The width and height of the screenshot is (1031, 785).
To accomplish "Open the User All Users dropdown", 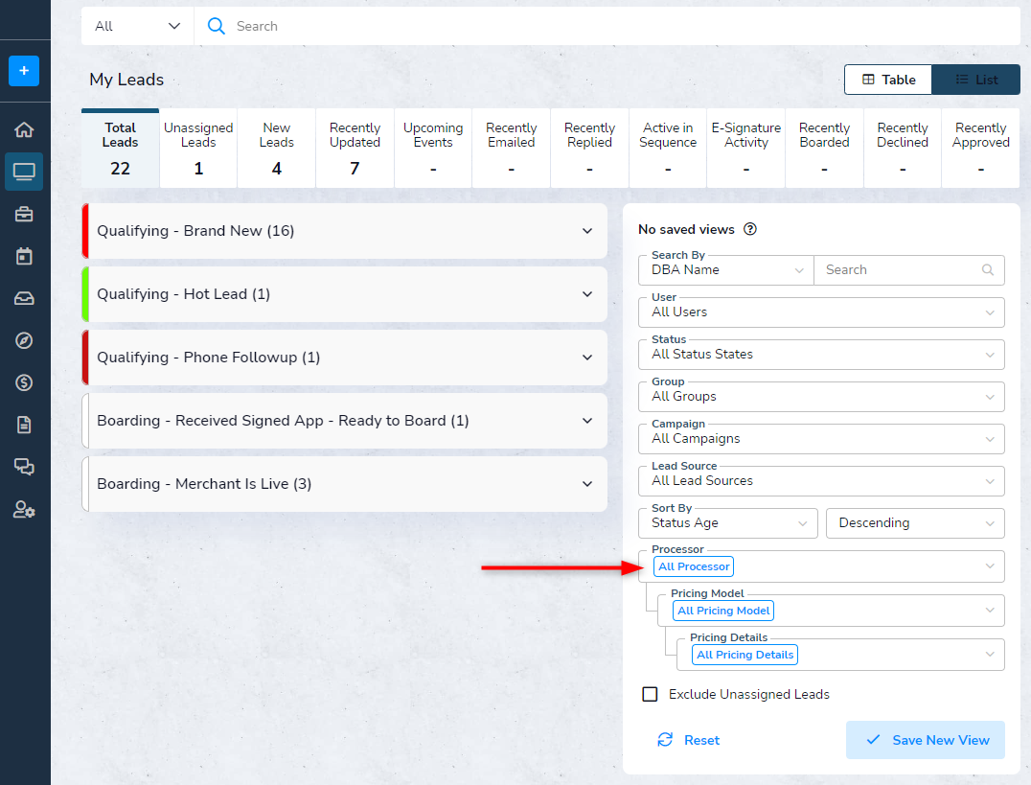I will 821,312.
